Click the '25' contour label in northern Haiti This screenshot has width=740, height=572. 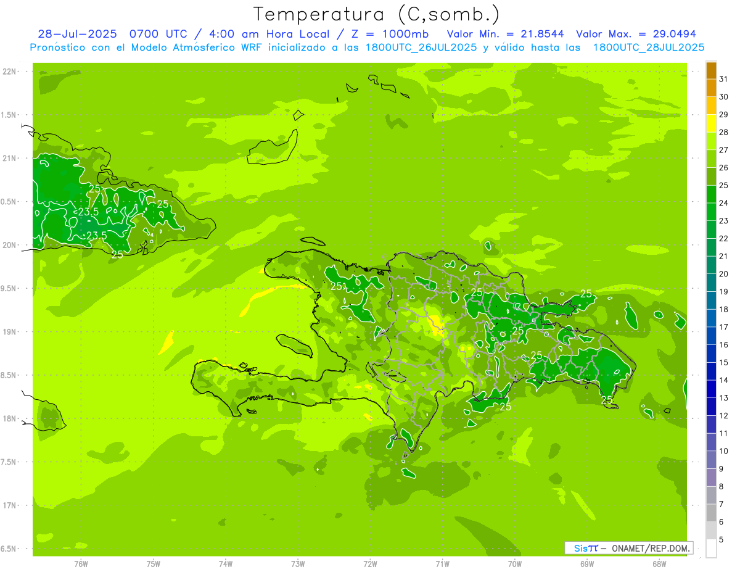pyautogui.click(x=337, y=286)
